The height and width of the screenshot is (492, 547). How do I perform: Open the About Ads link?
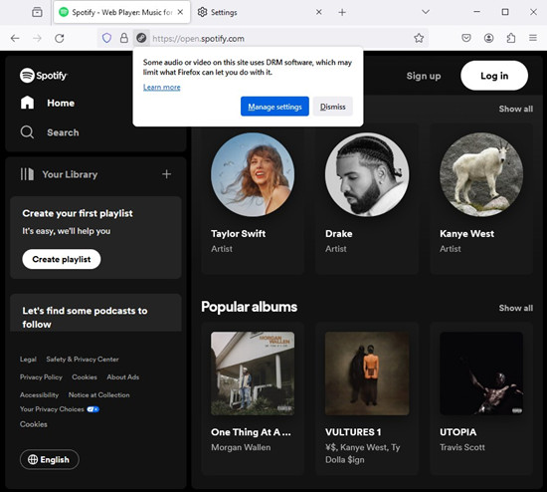tap(122, 377)
